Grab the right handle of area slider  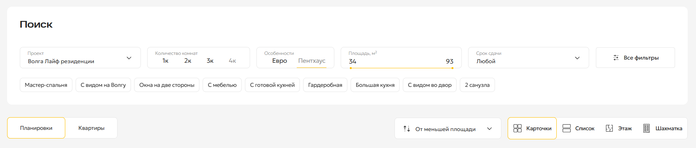pyautogui.click(x=452, y=68)
